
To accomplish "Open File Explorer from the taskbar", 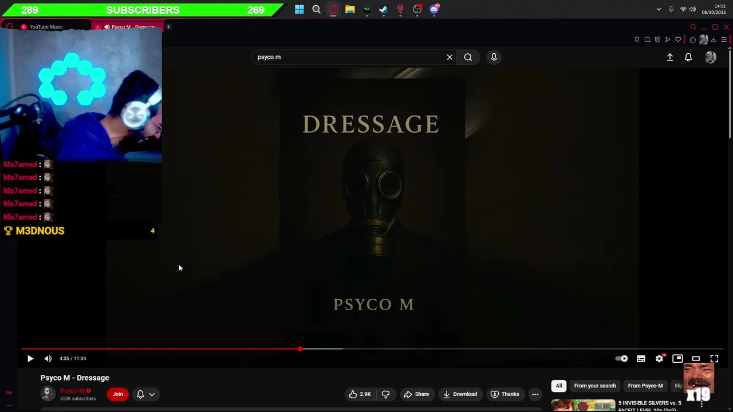I will point(350,9).
